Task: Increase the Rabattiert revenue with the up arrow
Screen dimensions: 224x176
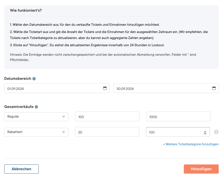Action: [205, 132]
